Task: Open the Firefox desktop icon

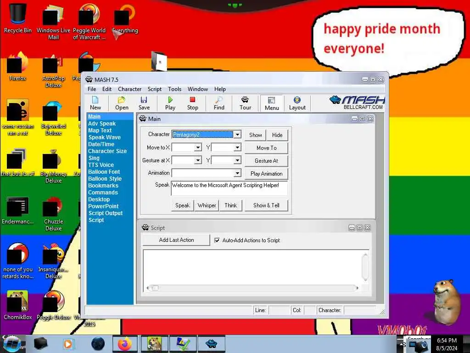Action: point(18,67)
